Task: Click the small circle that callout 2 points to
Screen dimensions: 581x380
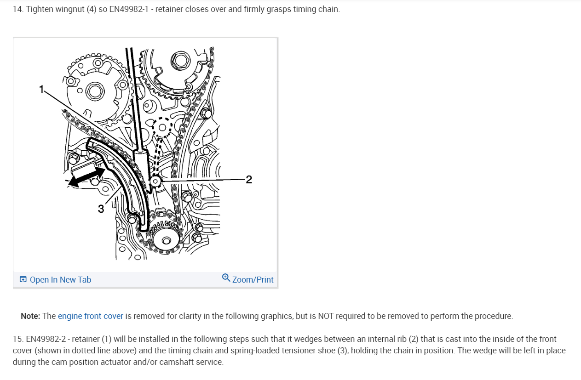Action: (155, 182)
